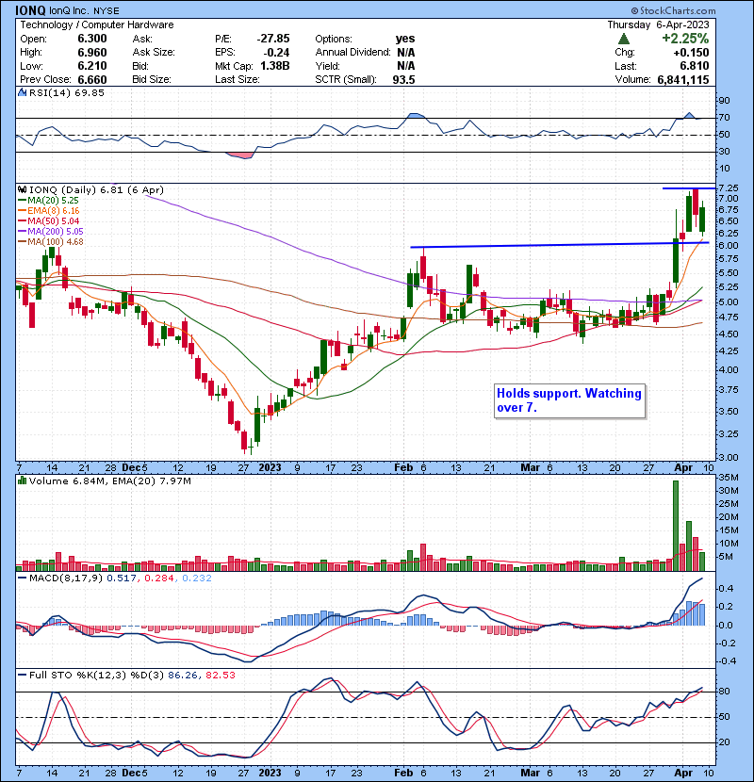Click the P/E value -27.85

(273, 39)
